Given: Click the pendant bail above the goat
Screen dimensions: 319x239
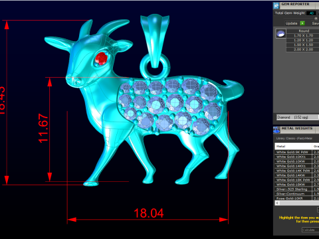Looking at the screenshot, I should (155, 41).
